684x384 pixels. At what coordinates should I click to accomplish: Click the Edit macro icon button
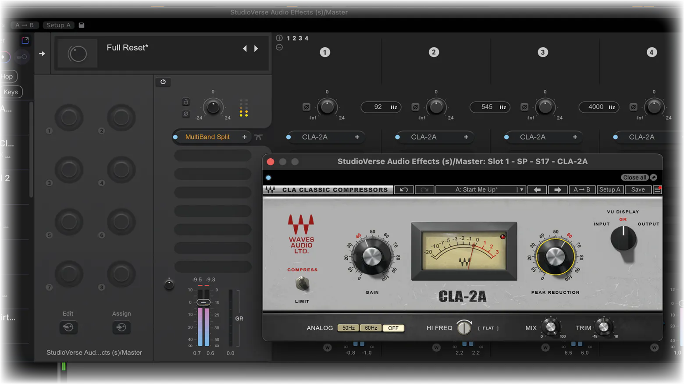pyautogui.click(x=68, y=327)
